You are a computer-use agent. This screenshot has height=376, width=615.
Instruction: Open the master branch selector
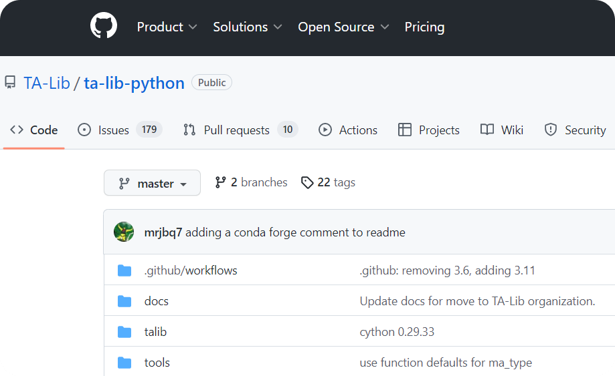152,183
